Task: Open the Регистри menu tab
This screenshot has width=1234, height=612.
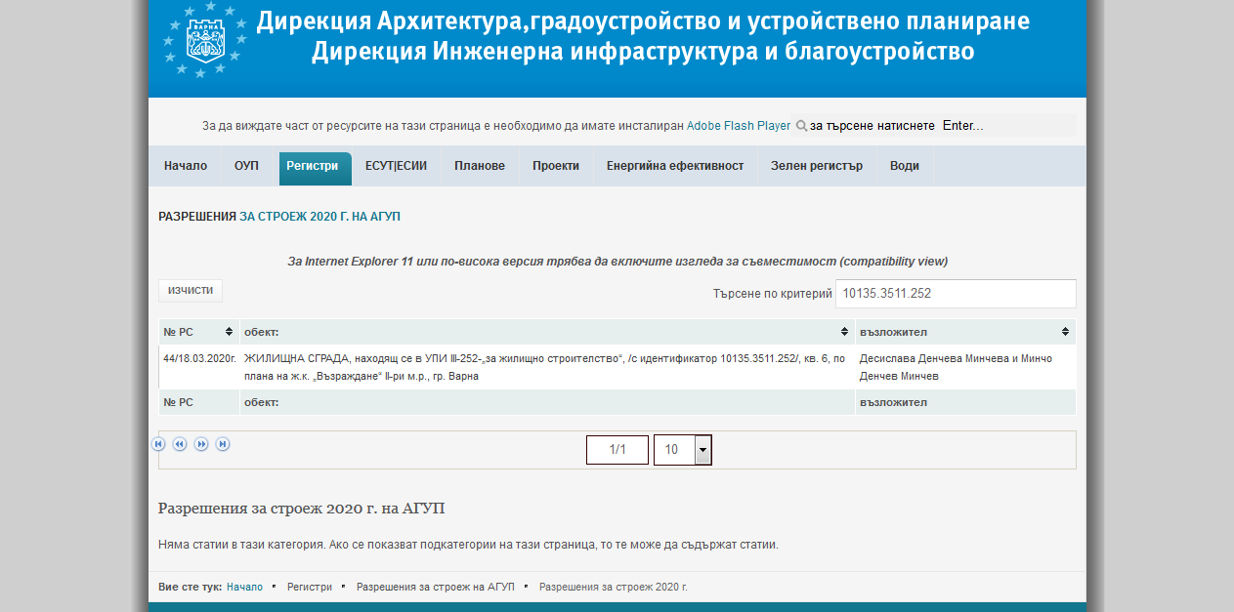Action: (x=312, y=166)
